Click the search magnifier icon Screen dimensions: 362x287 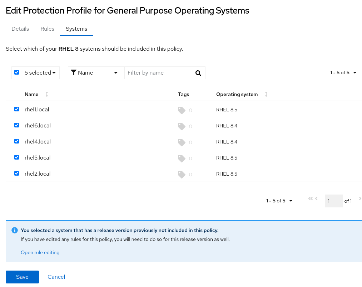click(x=198, y=73)
